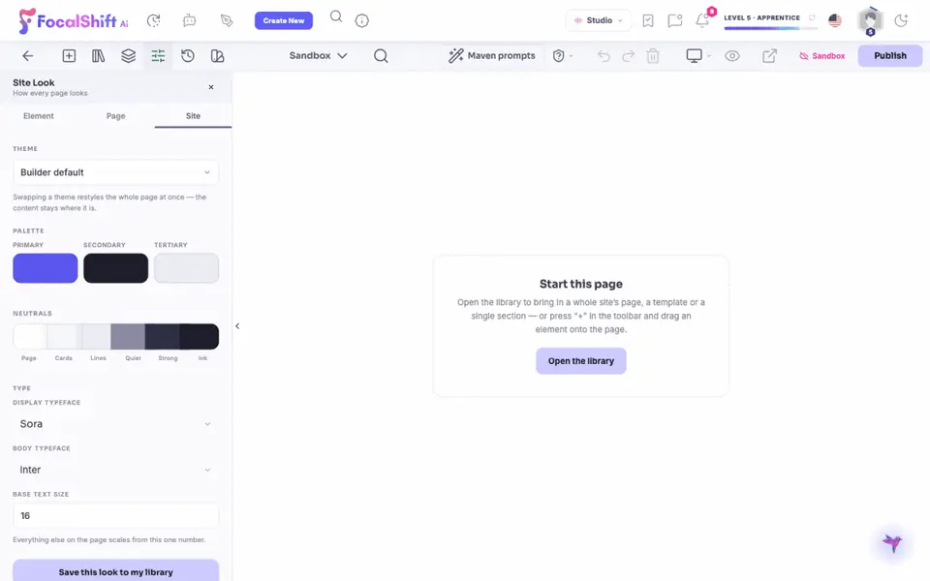Select the Ink neutral swatch
The height and width of the screenshot is (581, 930).
[200, 337]
